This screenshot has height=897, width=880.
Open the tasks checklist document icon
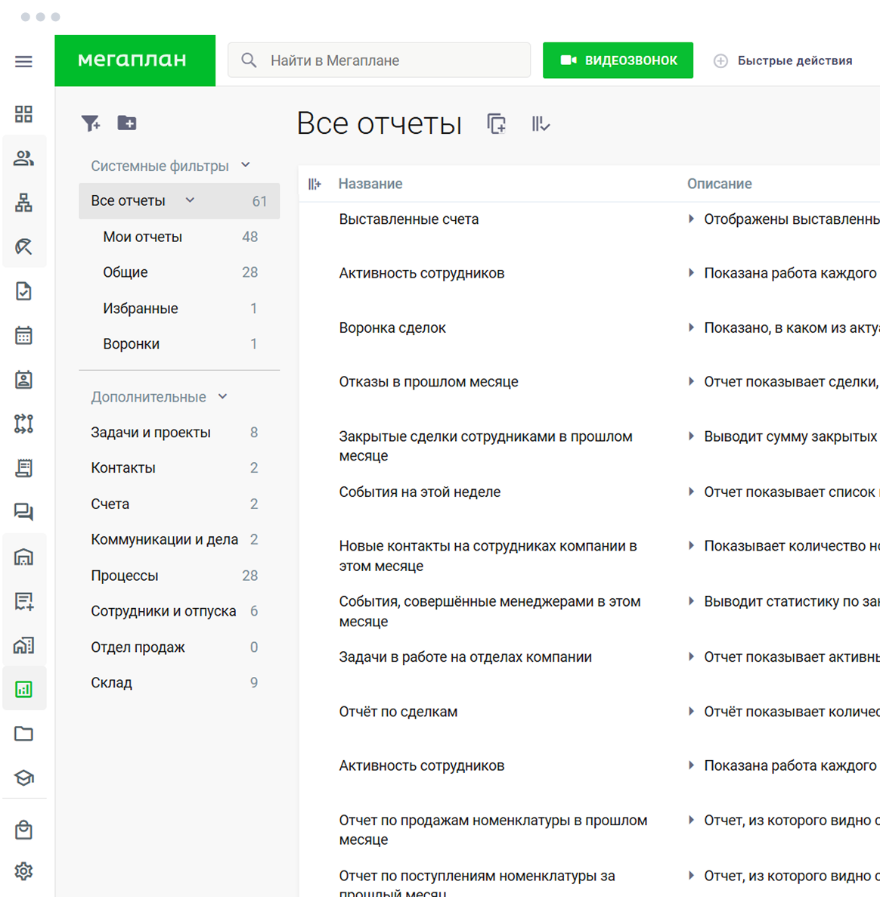click(23, 291)
